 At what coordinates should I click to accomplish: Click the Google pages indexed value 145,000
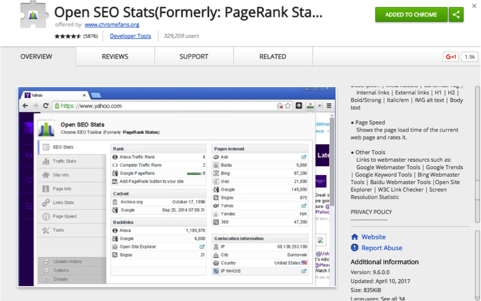coord(299,190)
